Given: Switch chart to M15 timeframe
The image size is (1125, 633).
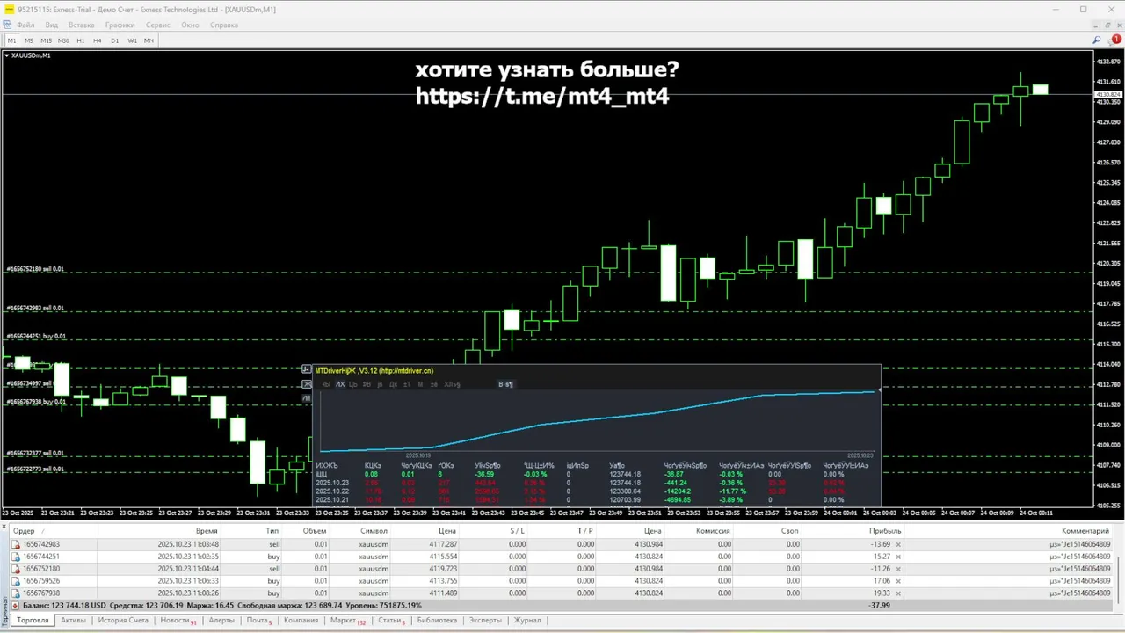Looking at the screenshot, I should pos(46,40).
